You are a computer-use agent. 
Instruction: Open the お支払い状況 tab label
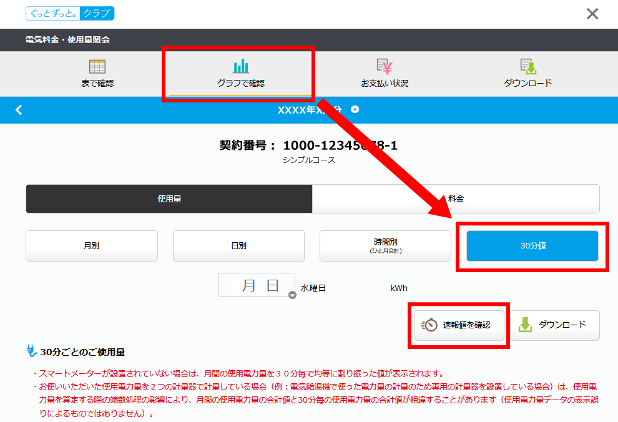385,84
